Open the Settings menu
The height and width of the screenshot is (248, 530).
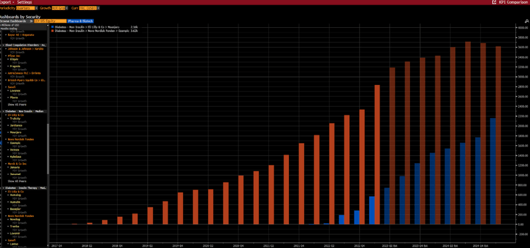tap(25, 2)
